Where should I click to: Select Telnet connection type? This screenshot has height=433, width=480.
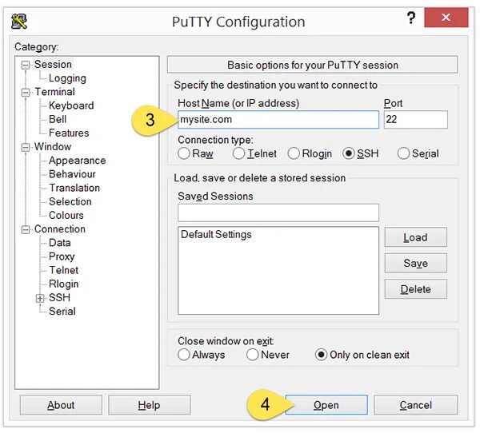(x=238, y=153)
